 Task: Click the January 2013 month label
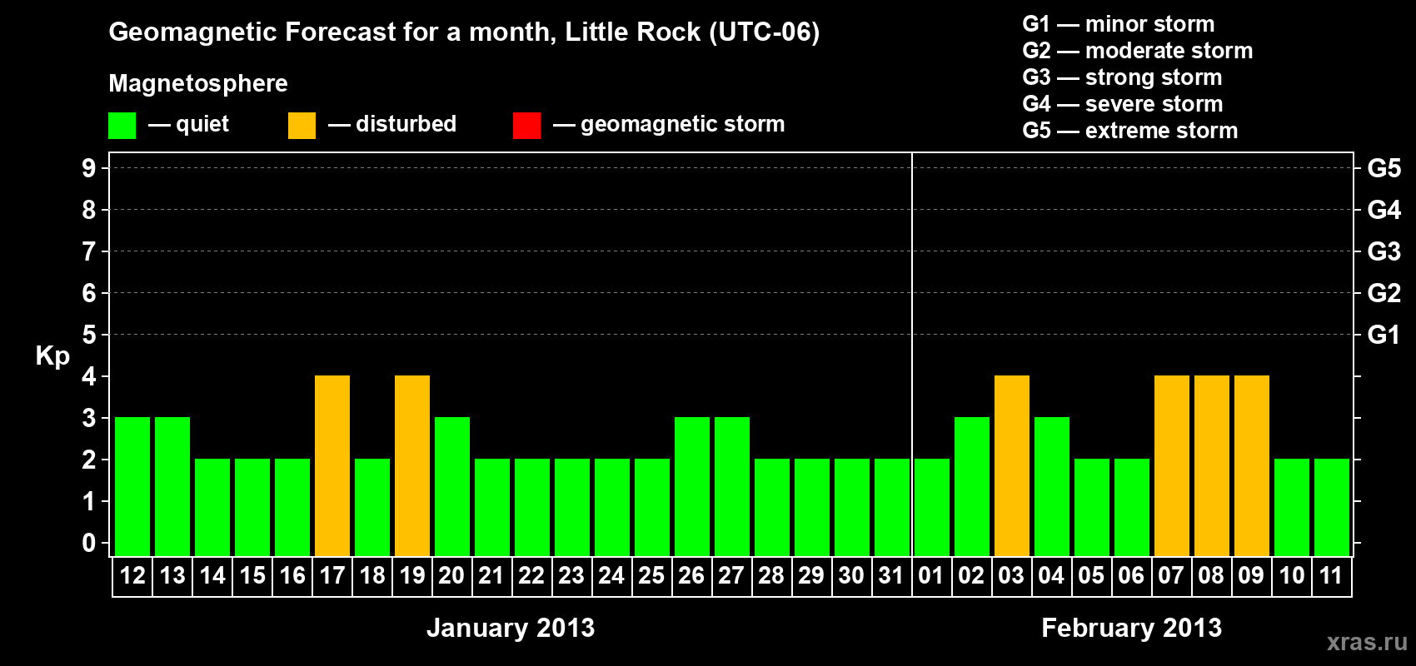coord(511,628)
